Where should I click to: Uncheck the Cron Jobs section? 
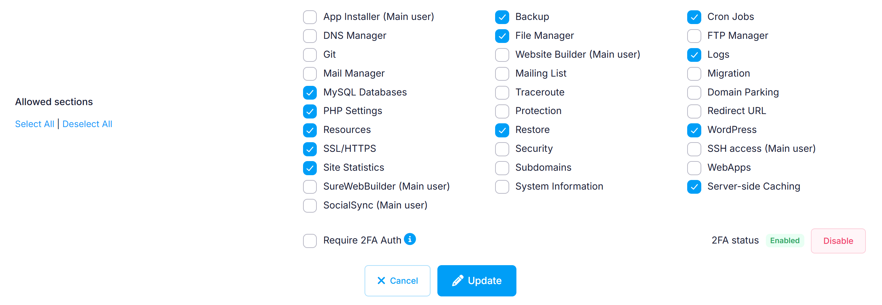694,17
